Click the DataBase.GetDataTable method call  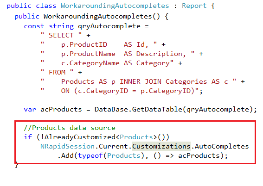click(138, 109)
